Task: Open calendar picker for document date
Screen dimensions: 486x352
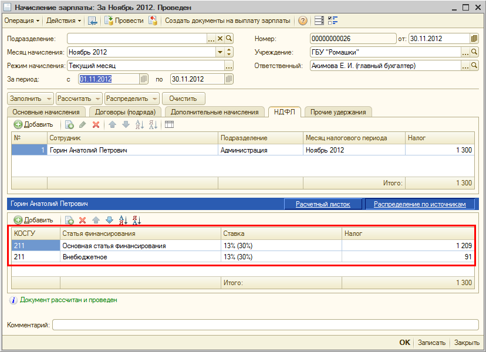Action: 474,39
